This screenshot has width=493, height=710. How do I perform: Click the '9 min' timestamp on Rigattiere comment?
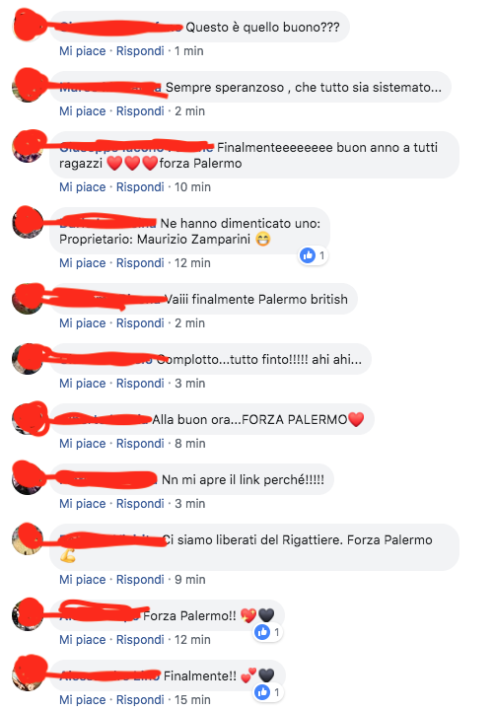click(x=190, y=580)
